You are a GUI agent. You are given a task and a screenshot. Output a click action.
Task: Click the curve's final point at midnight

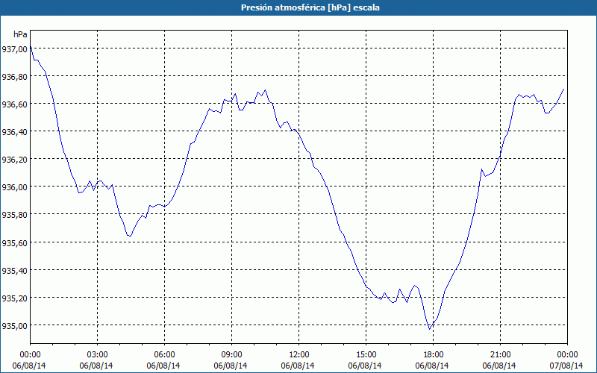[x=563, y=89]
